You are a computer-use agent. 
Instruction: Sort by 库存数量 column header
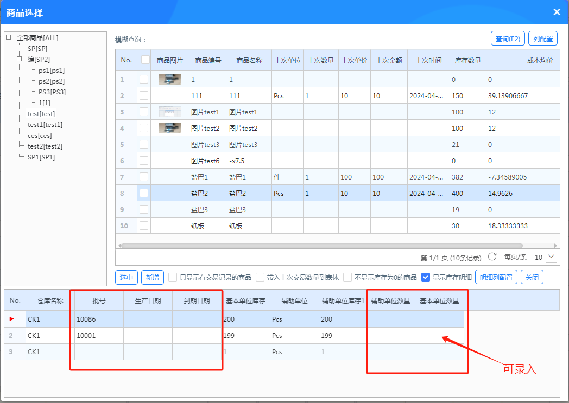468,60
